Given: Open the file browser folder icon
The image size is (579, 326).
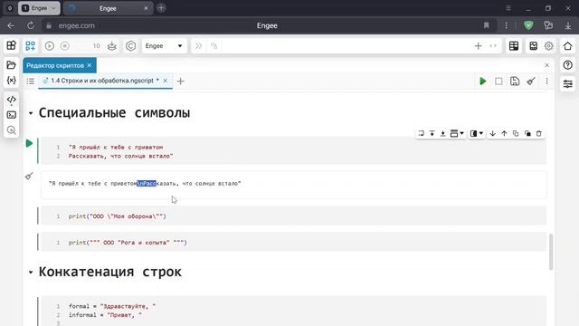Looking at the screenshot, I should click(x=12, y=65).
